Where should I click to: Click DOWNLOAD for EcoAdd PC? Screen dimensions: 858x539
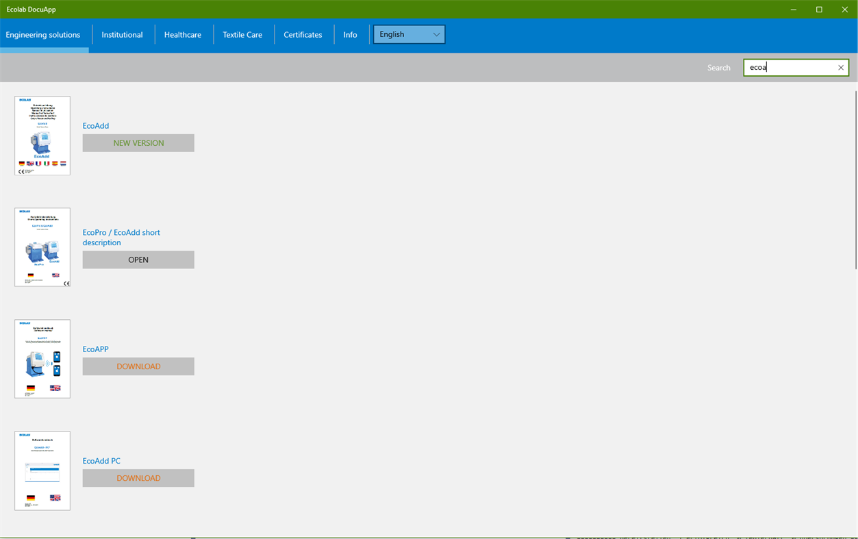click(x=138, y=477)
